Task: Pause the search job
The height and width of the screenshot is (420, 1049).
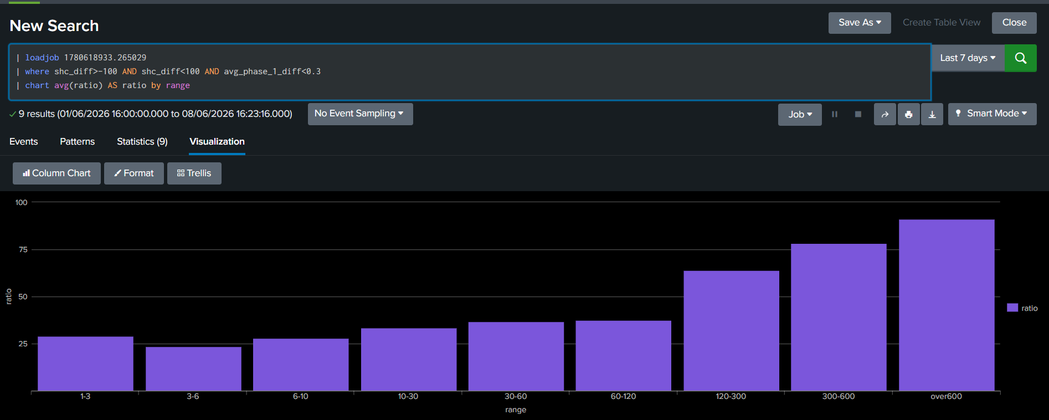Action: [x=835, y=114]
